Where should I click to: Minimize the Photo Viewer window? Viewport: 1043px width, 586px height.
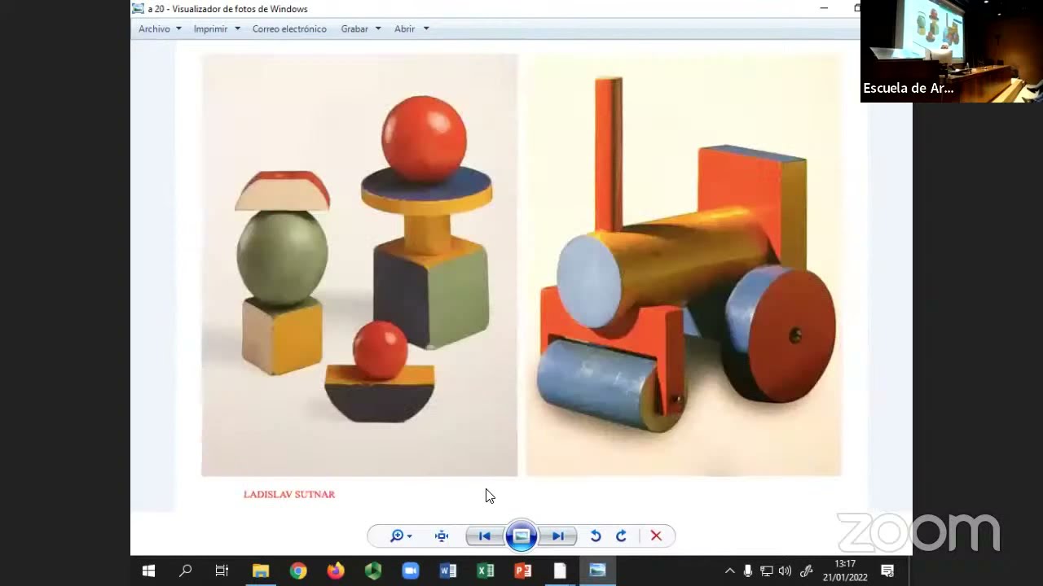tap(824, 8)
